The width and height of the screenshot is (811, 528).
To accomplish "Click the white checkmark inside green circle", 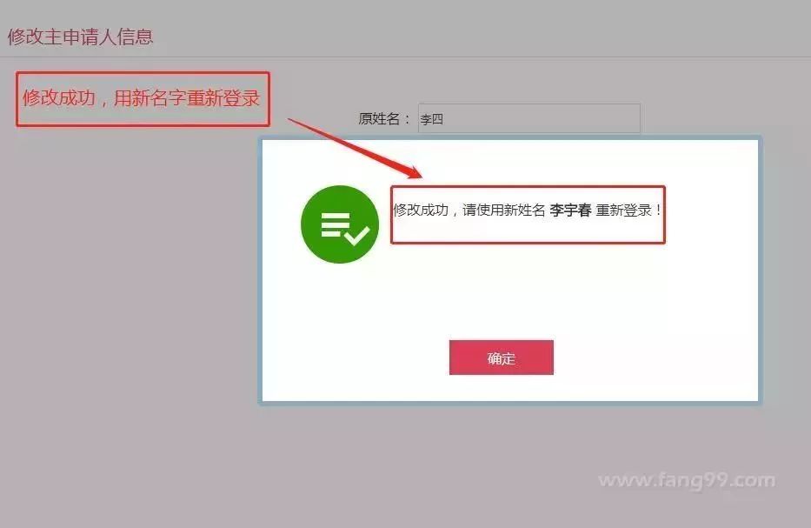I will (x=357, y=236).
